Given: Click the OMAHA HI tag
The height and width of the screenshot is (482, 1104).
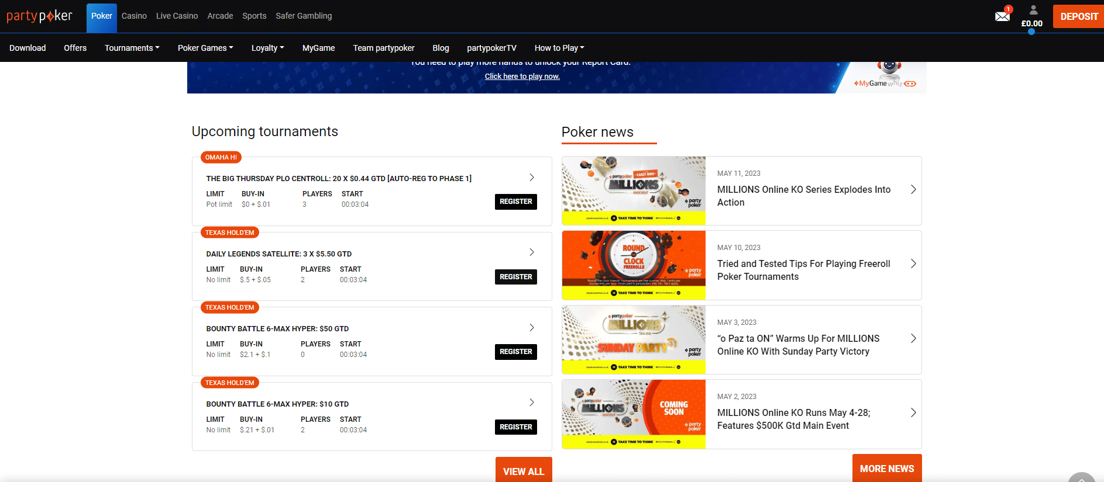Looking at the screenshot, I should [221, 157].
